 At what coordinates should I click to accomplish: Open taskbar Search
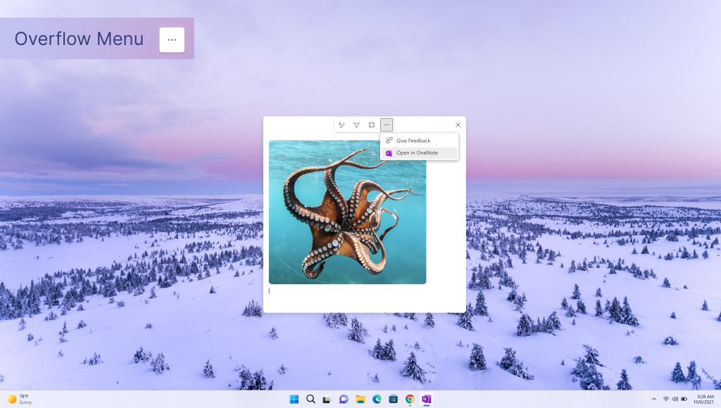311,400
